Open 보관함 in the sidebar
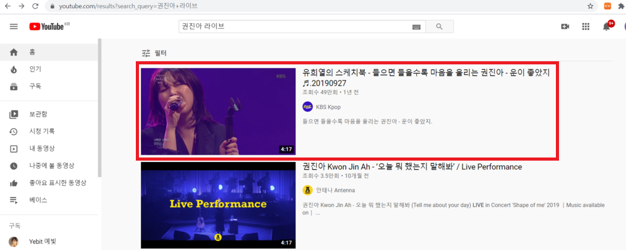 (x=49, y=114)
